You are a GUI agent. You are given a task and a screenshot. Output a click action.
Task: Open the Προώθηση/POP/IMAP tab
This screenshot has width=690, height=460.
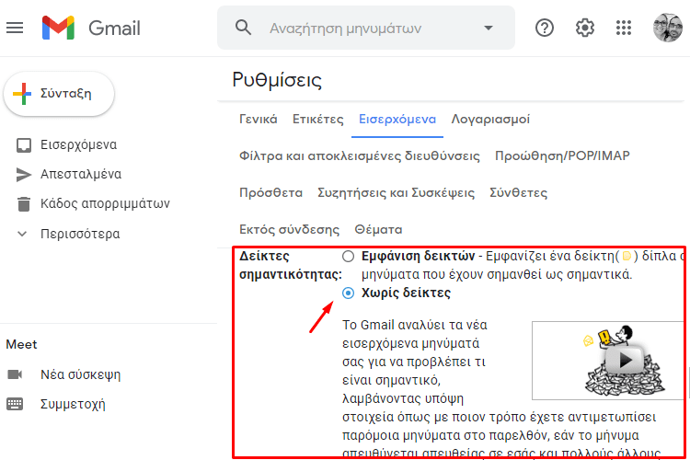(x=562, y=155)
